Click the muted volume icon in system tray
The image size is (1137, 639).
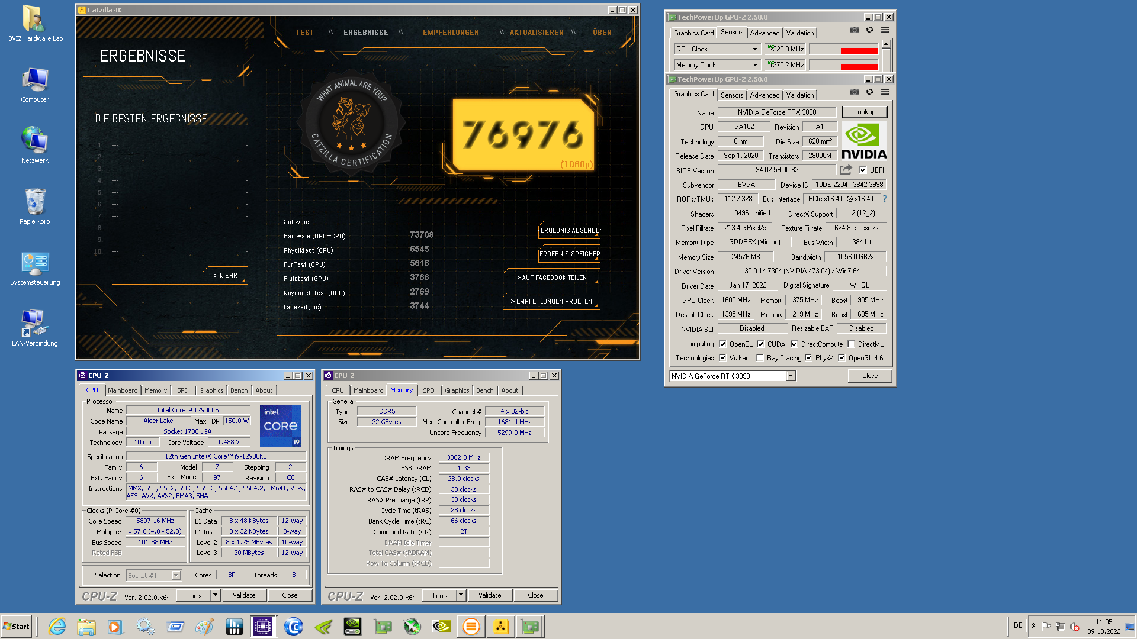(x=1075, y=627)
